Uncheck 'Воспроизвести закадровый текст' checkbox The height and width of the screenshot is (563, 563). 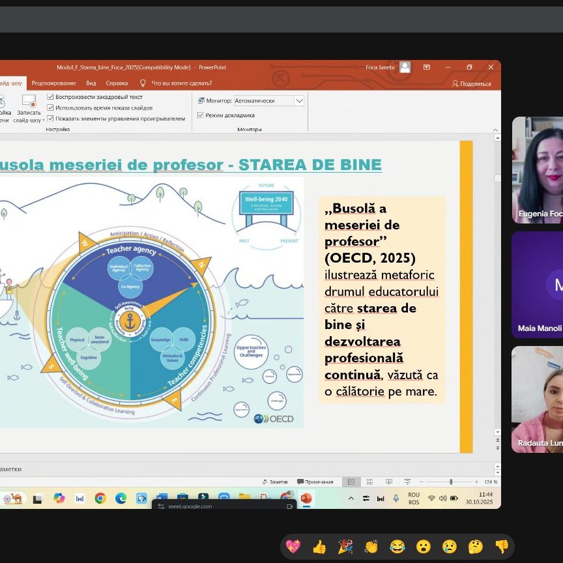coord(51,97)
